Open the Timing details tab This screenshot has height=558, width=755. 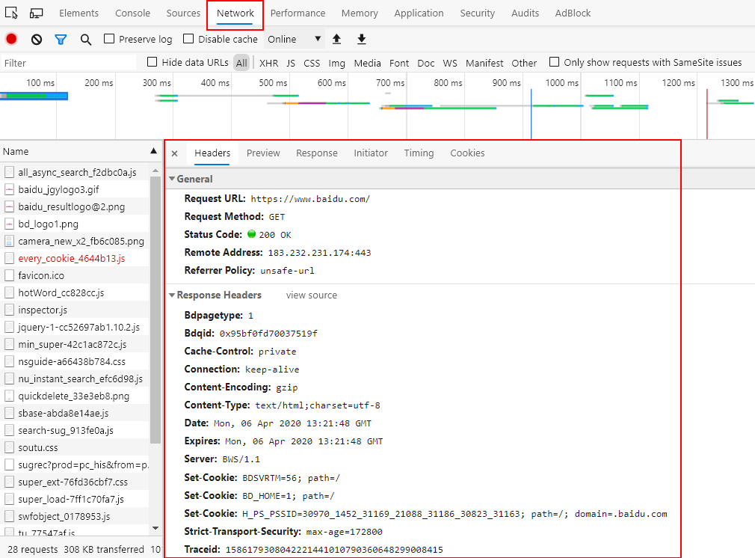pyautogui.click(x=419, y=153)
